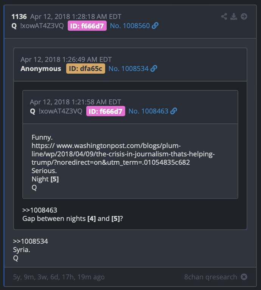
Task: Click chain link icon beside No. 1008560
Action: (x=155, y=26)
